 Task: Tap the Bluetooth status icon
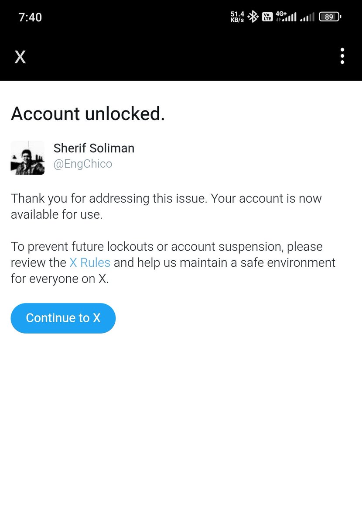point(253,17)
